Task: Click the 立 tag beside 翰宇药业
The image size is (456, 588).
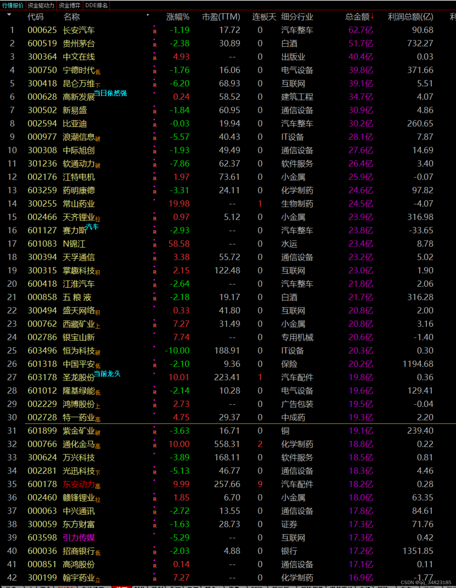Action: (98, 579)
